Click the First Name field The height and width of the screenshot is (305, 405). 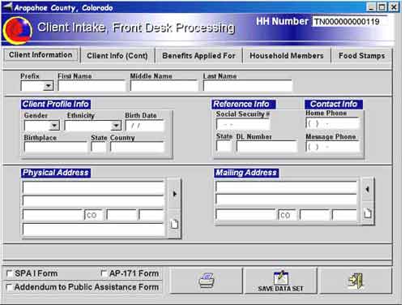point(92,86)
